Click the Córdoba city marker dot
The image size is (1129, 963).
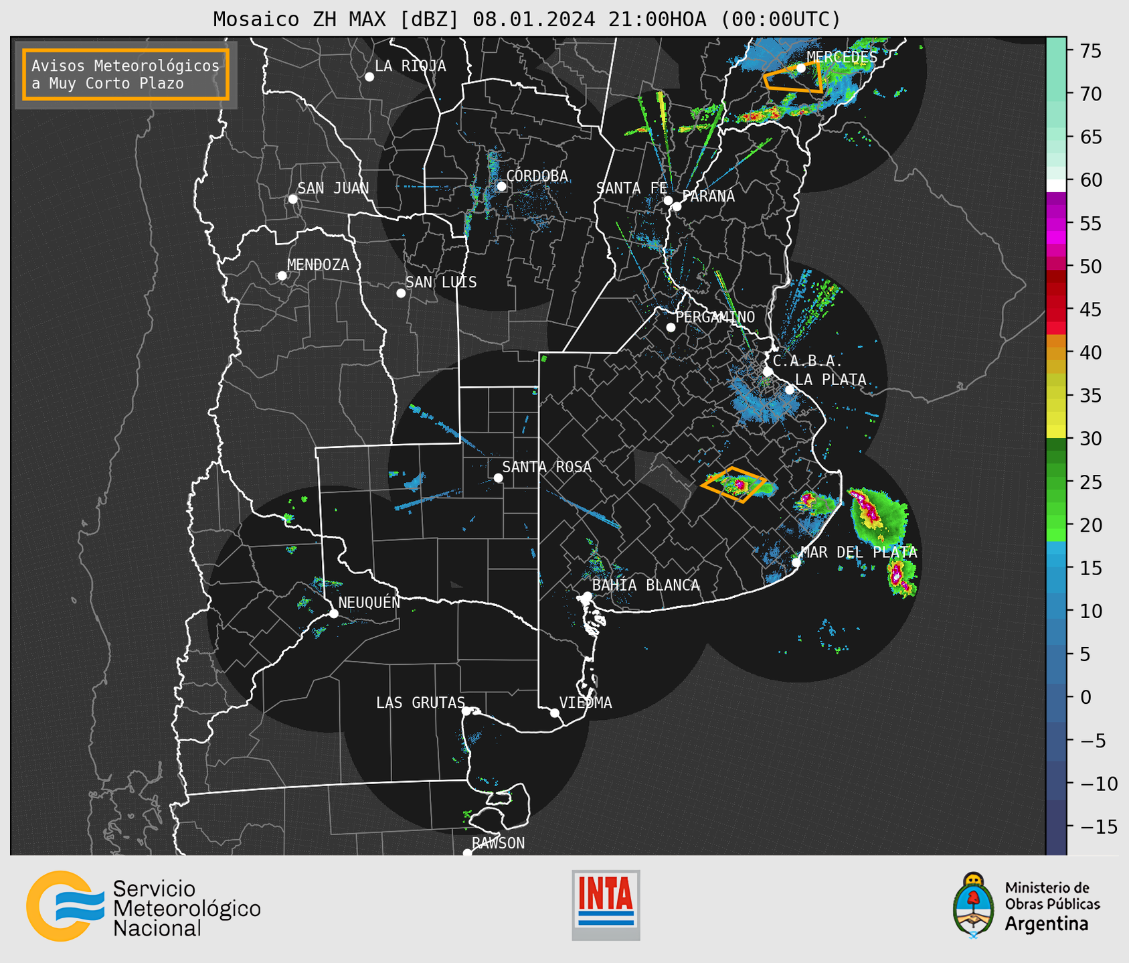tap(501, 186)
